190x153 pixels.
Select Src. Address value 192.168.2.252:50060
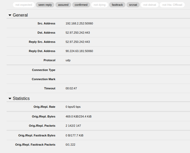click(x=79, y=23)
